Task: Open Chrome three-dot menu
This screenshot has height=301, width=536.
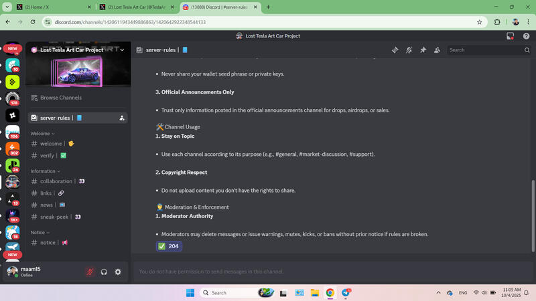Action: [528, 22]
